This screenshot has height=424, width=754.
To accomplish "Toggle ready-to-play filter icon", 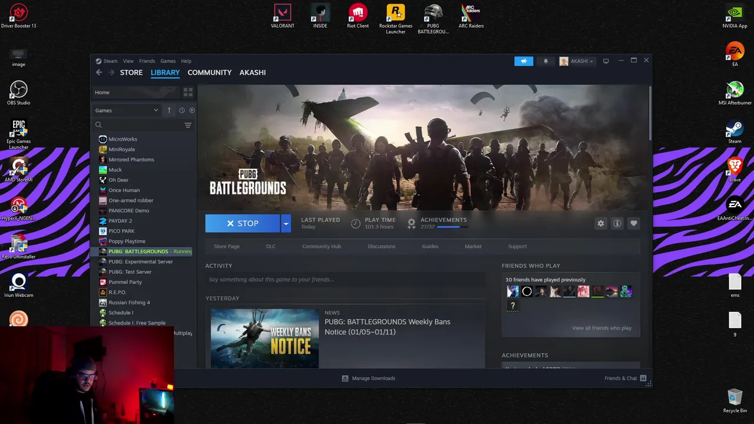I will (191, 110).
